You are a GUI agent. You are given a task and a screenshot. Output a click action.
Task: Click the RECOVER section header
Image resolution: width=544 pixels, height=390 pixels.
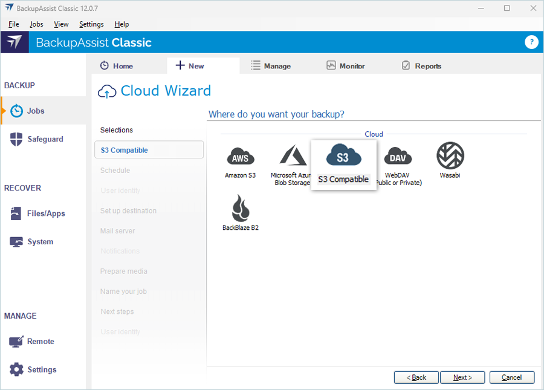pyautogui.click(x=22, y=188)
